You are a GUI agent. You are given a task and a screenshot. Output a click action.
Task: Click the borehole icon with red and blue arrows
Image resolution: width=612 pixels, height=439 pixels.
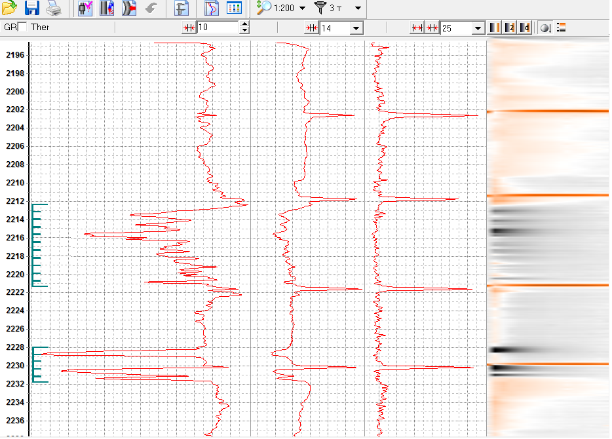tap(107, 8)
